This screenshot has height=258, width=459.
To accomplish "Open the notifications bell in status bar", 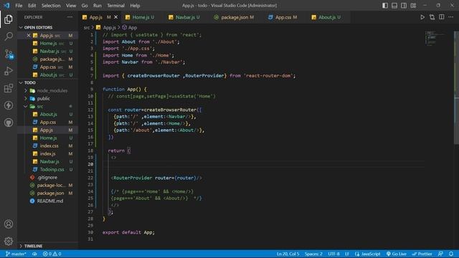I will point(451,254).
